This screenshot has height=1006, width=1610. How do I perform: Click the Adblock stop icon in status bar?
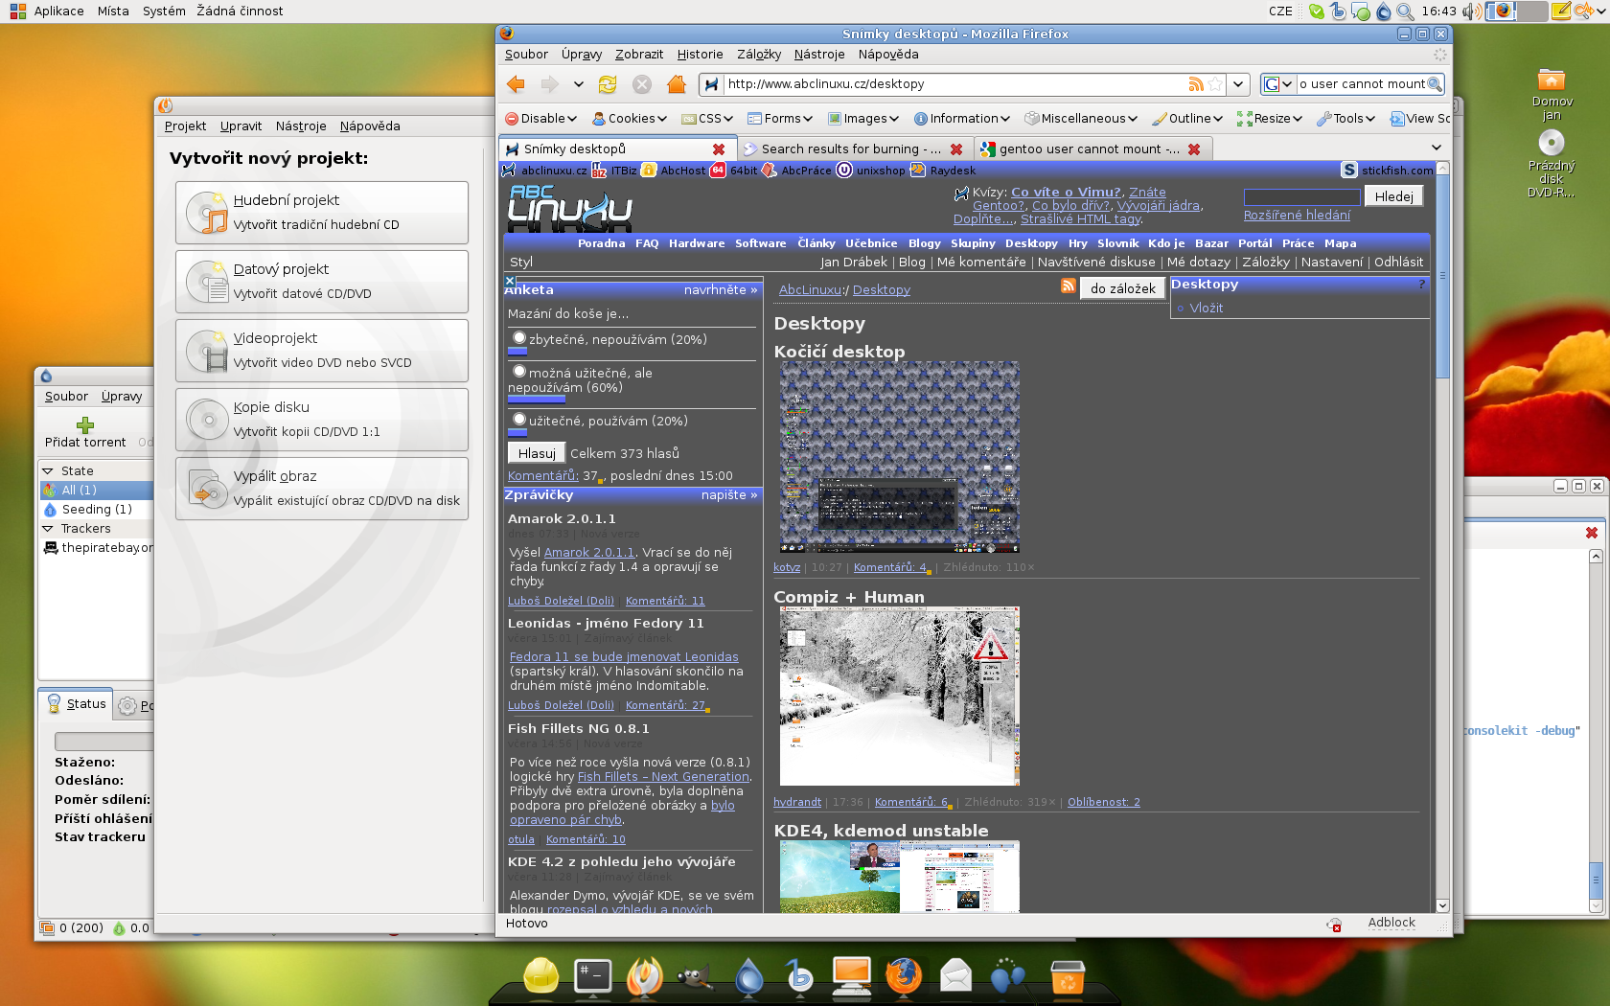[1334, 925]
